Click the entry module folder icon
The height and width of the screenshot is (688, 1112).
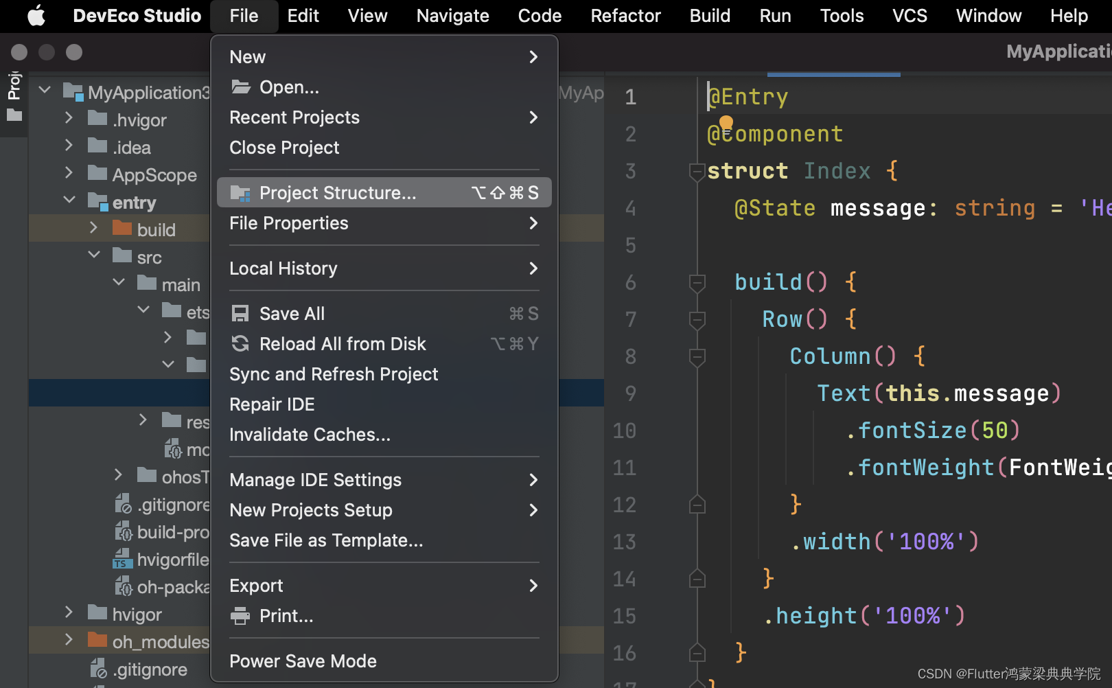click(97, 202)
